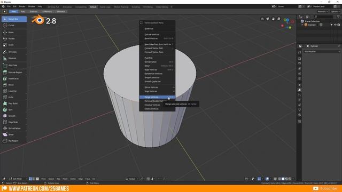Open the Normals dropdown in tool header
The height and width of the screenshot is (192, 342).
tap(323, 12)
